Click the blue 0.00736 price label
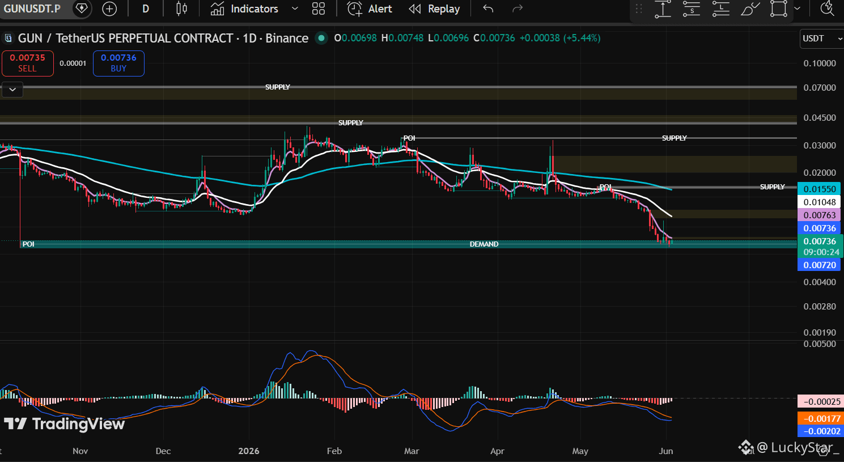 pos(820,228)
